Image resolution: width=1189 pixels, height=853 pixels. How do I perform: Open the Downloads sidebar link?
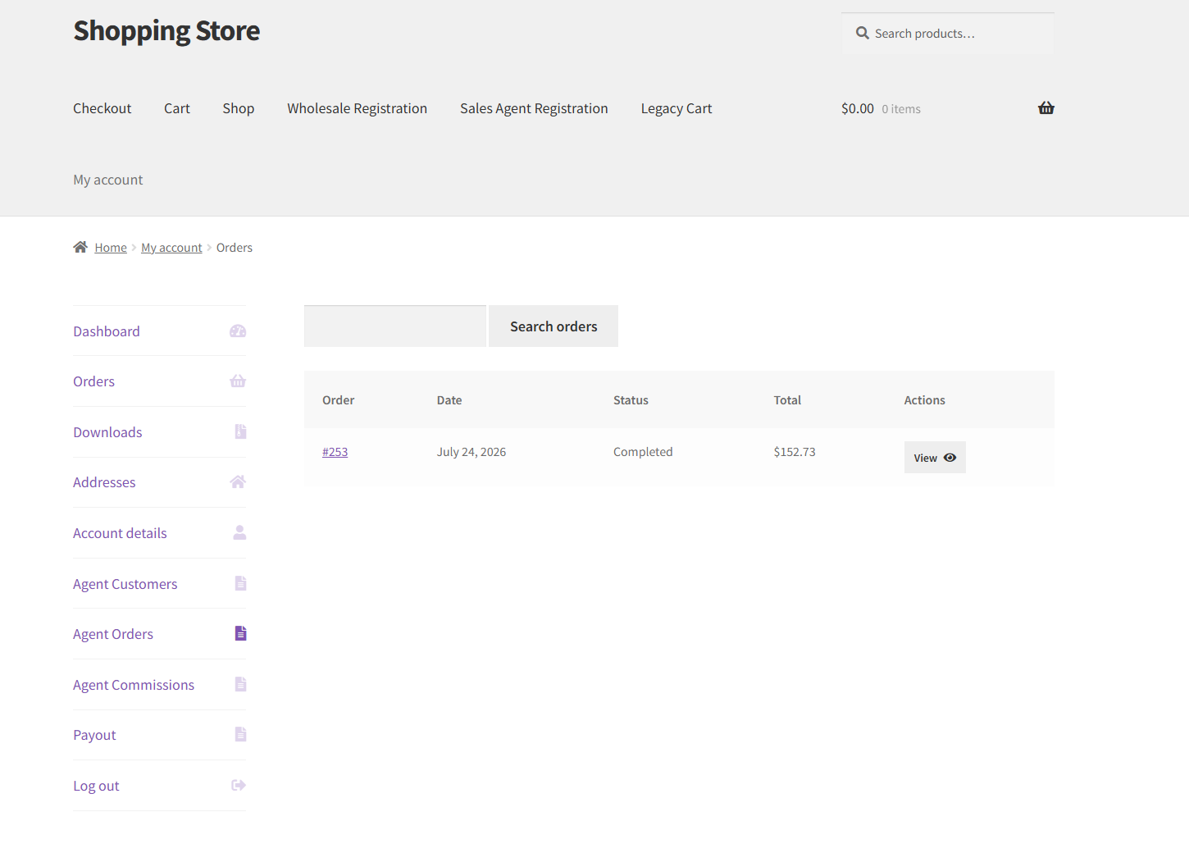107,432
